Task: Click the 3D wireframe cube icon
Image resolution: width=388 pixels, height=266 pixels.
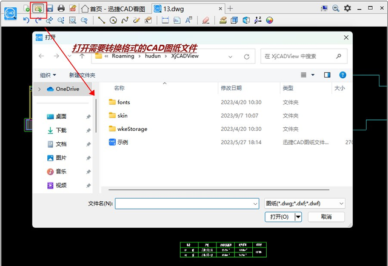Action: coord(246,20)
